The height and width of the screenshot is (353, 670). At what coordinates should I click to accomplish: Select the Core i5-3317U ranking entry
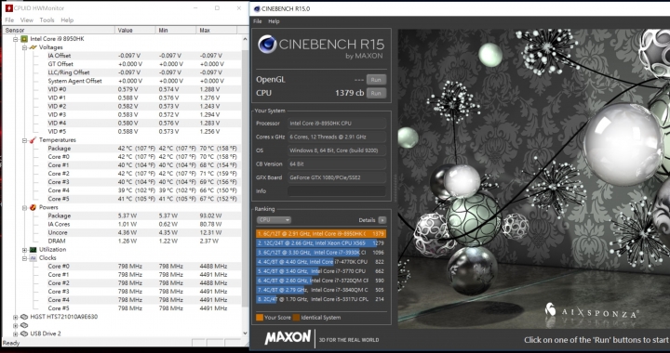321,299
